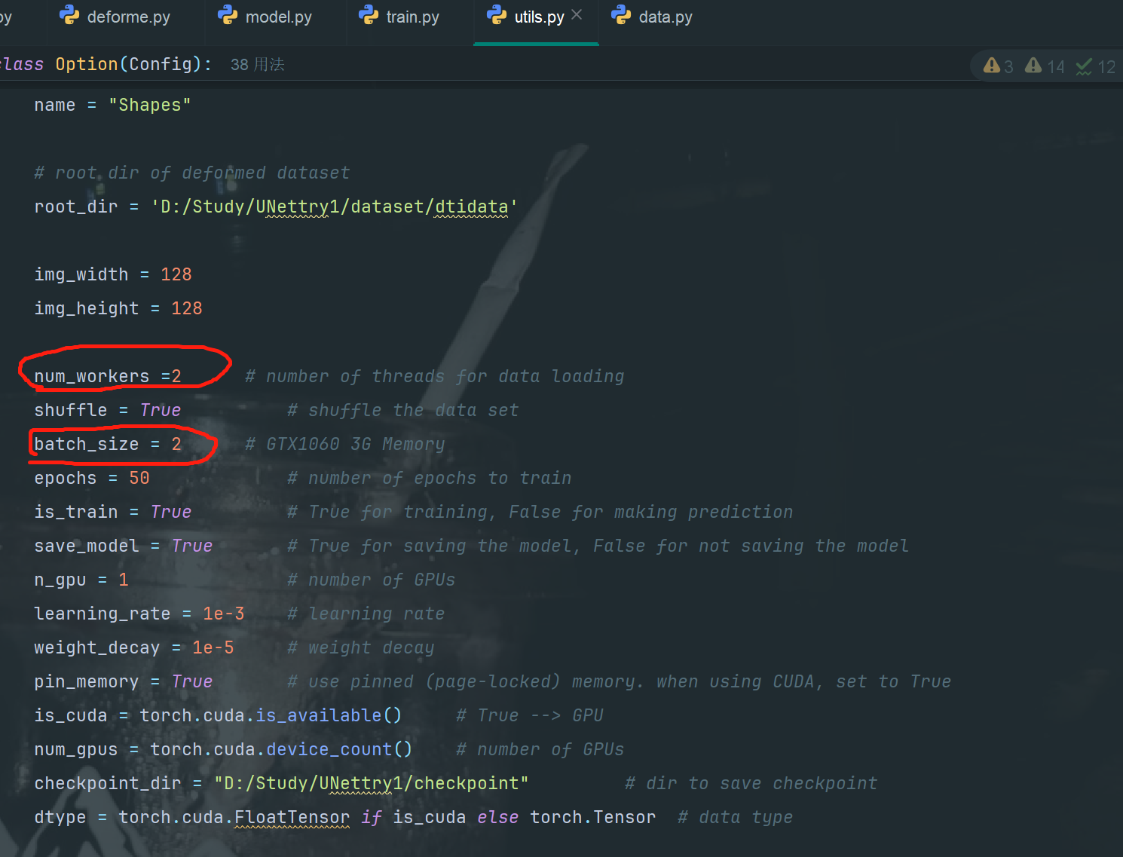Open the data.py tab
1123x857 pixels.
click(666, 17)
